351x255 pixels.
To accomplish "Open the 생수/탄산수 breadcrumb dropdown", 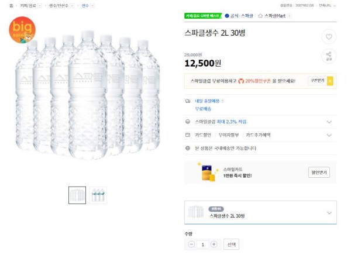I will point(72,6).
